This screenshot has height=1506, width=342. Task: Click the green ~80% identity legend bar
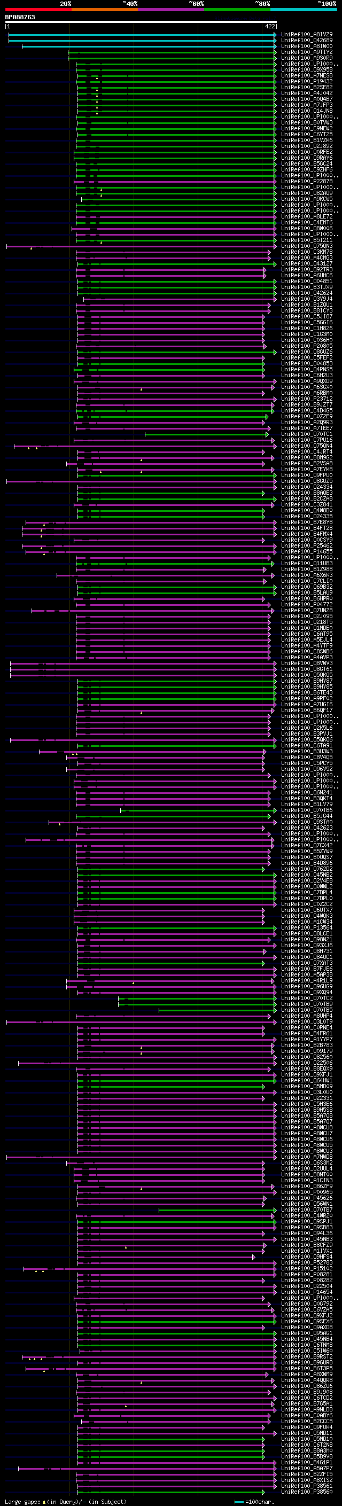click(237, 10)
